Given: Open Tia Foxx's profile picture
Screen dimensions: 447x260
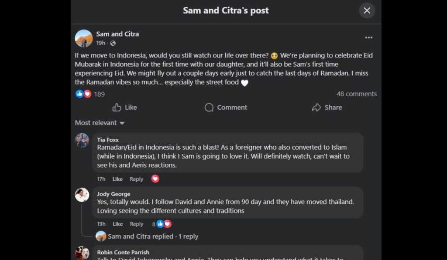Looking at the screenshot, I should pyautogui.click(x=82, y=140).
